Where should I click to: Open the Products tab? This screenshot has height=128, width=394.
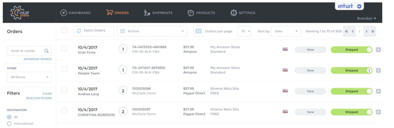[201, 13]
